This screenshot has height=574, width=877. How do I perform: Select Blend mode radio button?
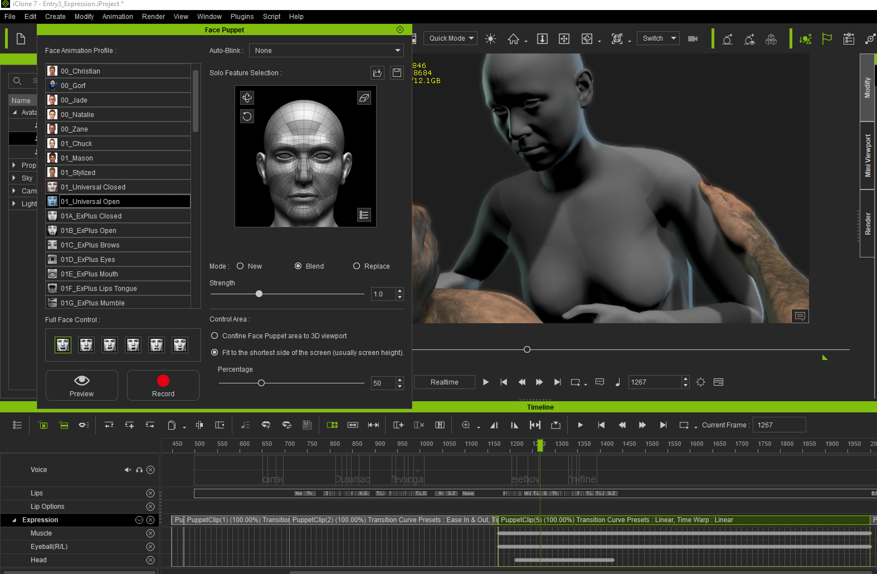pyautogui.click(x=298, y=266)
